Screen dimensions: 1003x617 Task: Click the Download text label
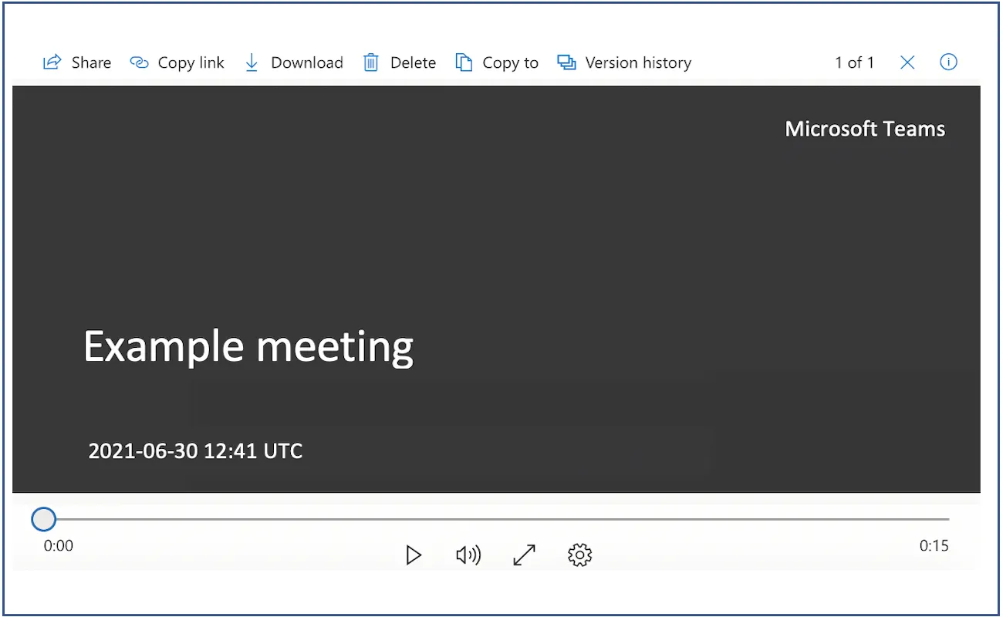point(308,62)
